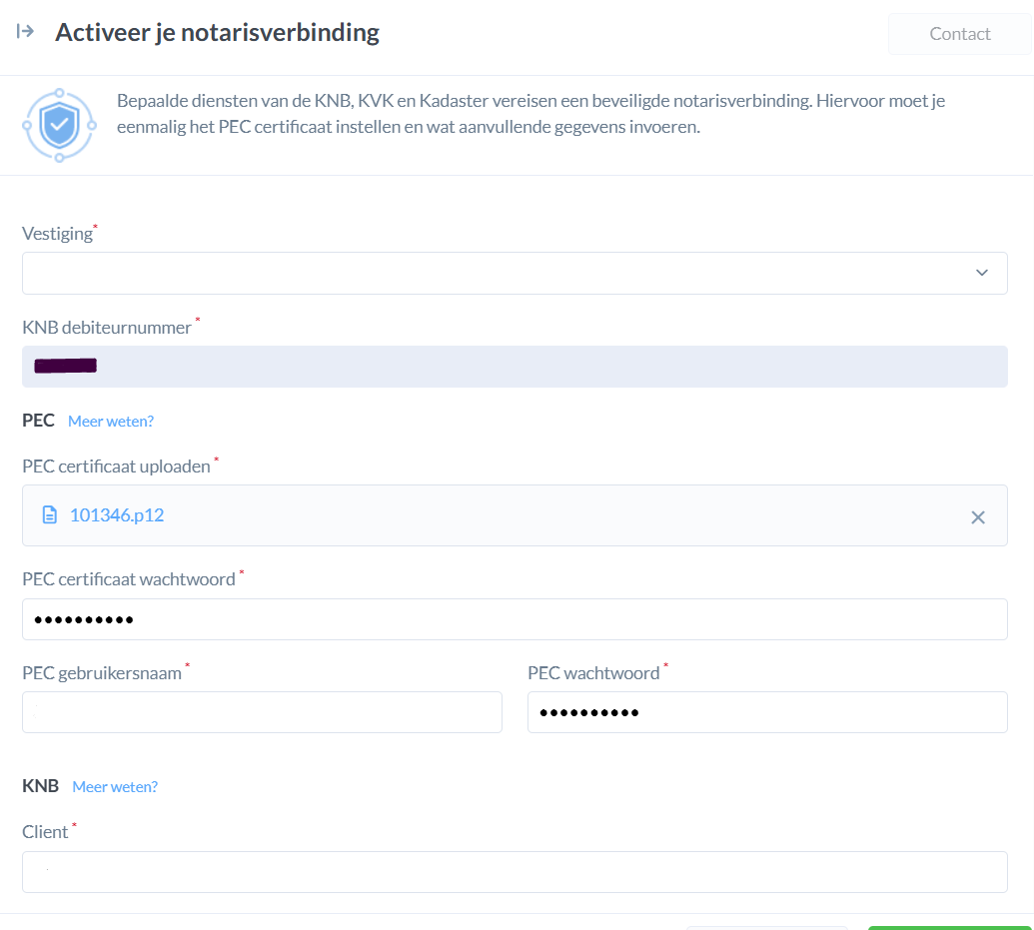Click the KNB section heading
Image resolution: width=1034 pixels, height=930 pixels.
[x=40, y=786]
